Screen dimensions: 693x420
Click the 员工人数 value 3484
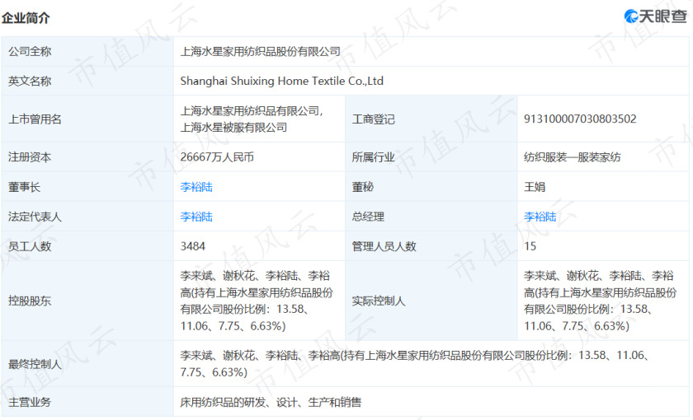click(193, 246)
